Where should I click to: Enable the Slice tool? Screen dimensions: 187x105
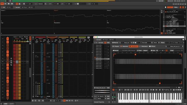tap(153, 50)
